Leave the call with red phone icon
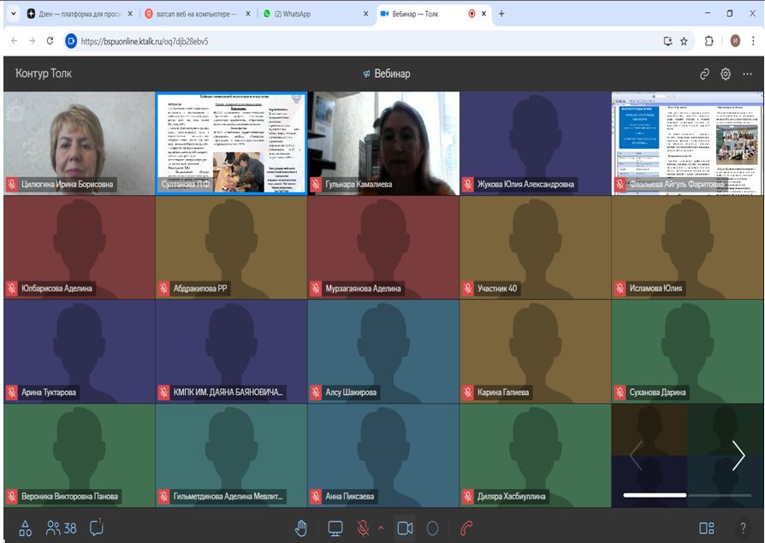This screenshot has height=543, width=765. (x=466, y=528)
